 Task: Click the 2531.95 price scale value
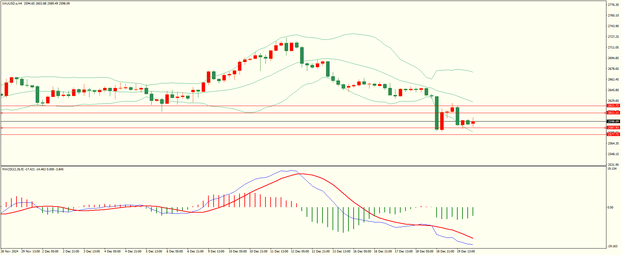point(613,165)
